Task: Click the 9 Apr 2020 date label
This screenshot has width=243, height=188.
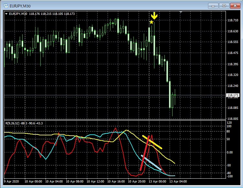Action: click(12, 182)
